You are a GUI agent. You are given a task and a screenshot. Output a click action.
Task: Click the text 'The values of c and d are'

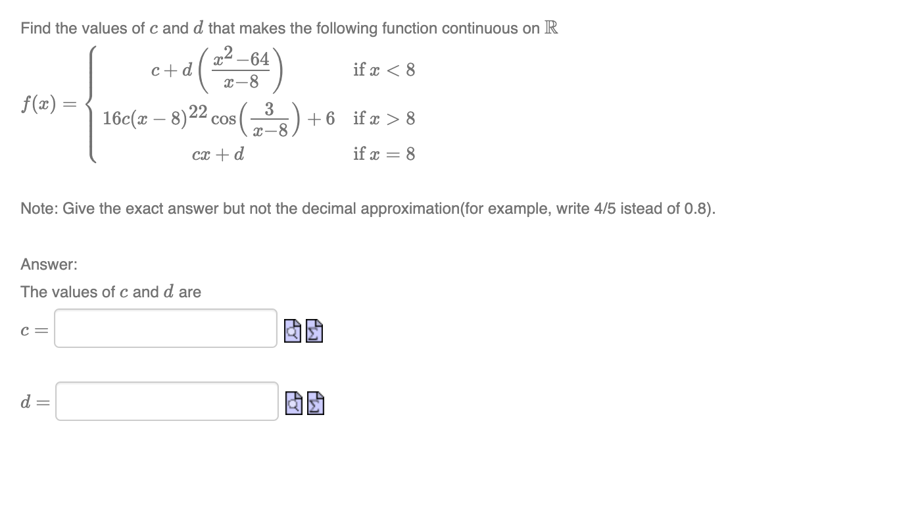[110, 291]
